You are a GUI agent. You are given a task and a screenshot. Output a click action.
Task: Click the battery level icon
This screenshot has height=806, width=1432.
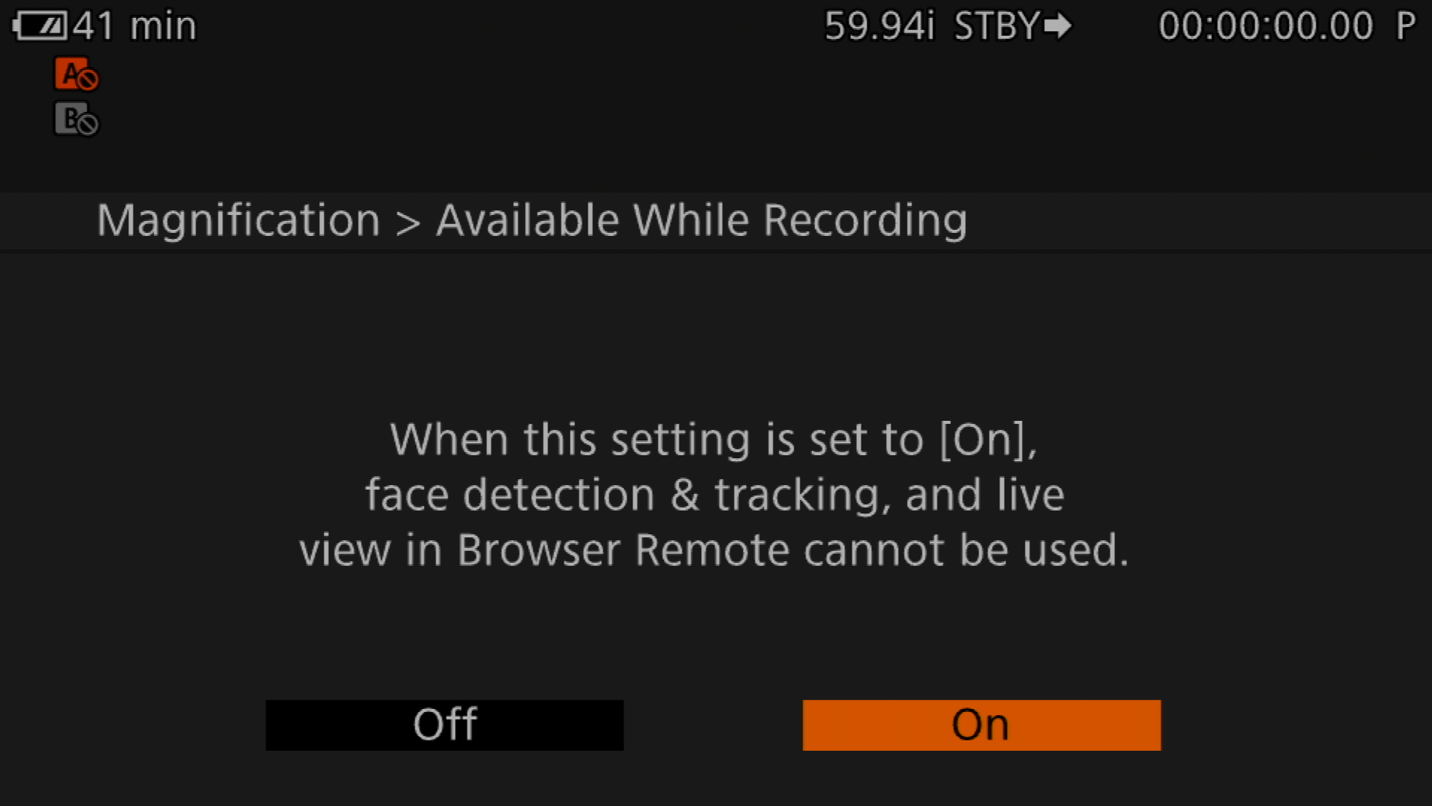pyautogui.click(x=41, y=26)
